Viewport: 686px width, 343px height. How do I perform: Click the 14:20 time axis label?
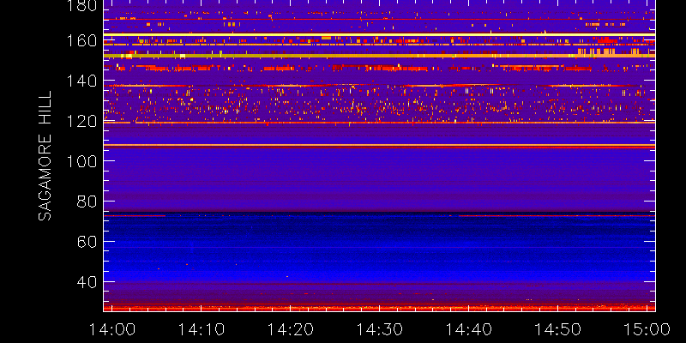point(290,329)
